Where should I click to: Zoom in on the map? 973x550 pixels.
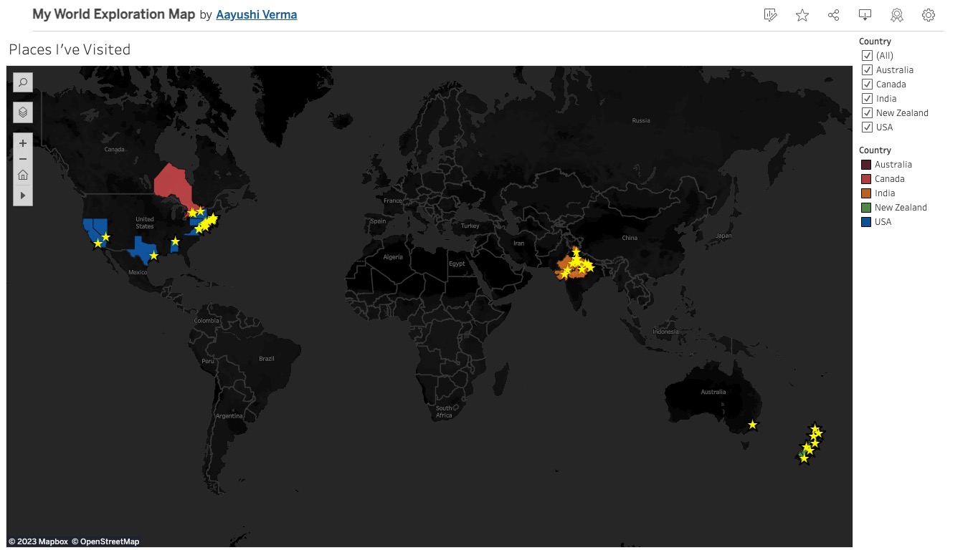[x=22, y=143]
